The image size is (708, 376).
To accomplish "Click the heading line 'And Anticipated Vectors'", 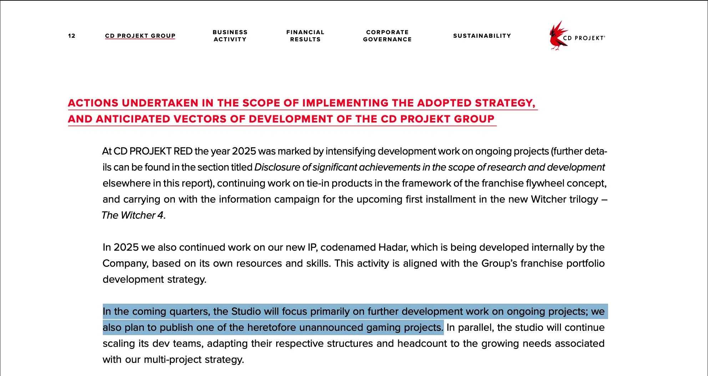I will point(281,119).
